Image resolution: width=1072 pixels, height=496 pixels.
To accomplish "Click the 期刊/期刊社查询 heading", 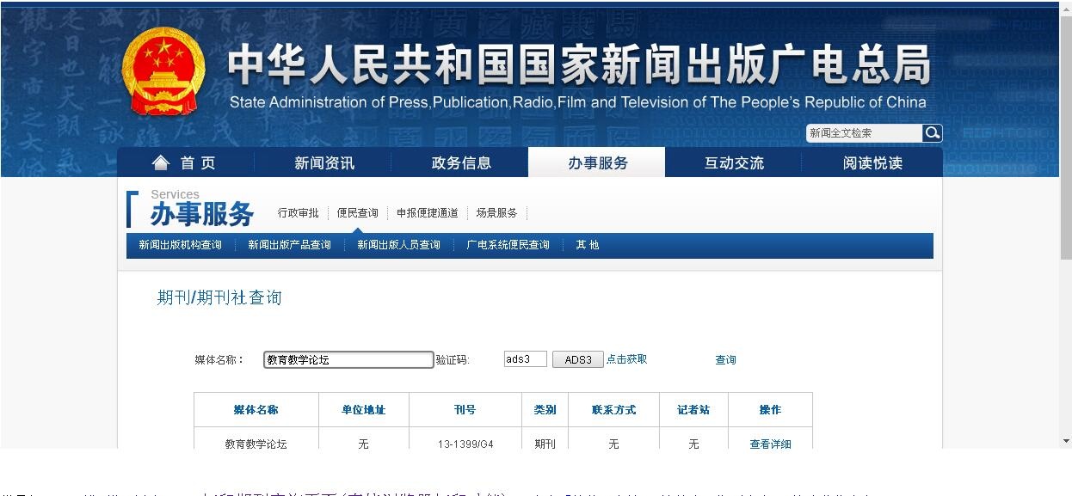I will (219, 298).
